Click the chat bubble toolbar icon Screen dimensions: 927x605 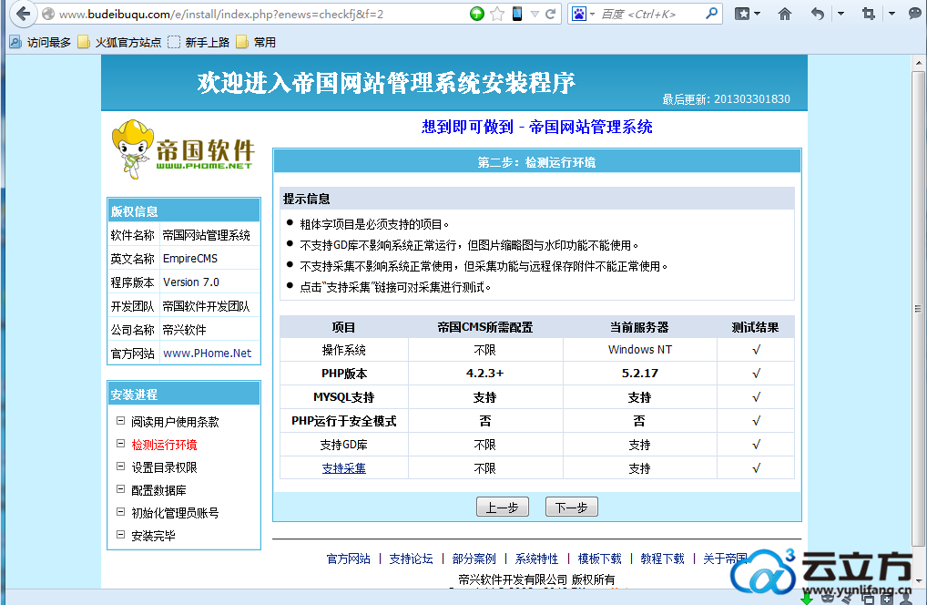[916, 14]
